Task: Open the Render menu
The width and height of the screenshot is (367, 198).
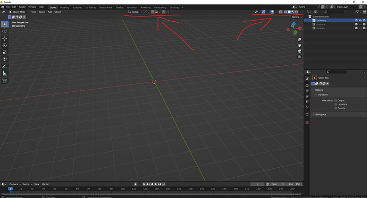Action: click(x=22, y=7)
